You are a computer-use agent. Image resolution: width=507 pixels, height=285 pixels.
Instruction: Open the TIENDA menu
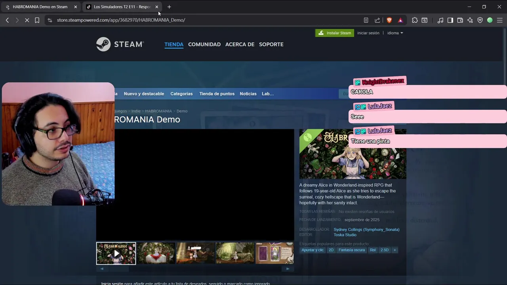(174, 44)
